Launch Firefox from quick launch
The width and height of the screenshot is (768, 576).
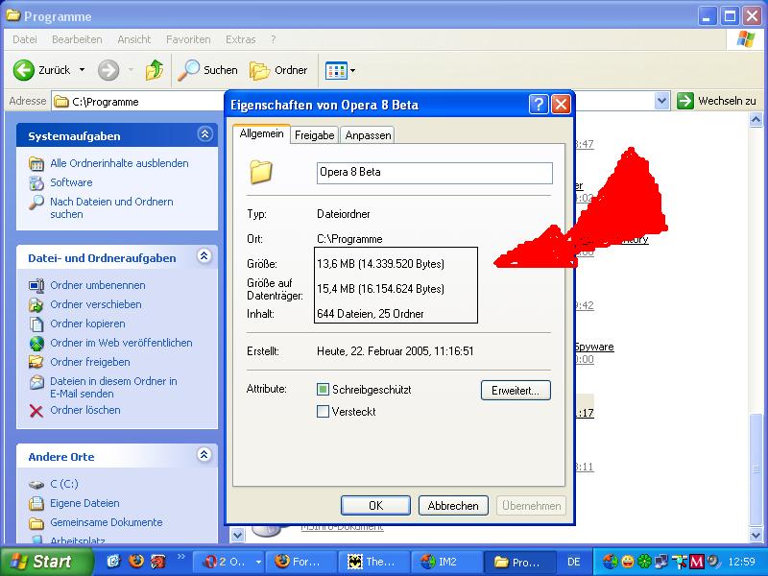(x=136, y=561)
